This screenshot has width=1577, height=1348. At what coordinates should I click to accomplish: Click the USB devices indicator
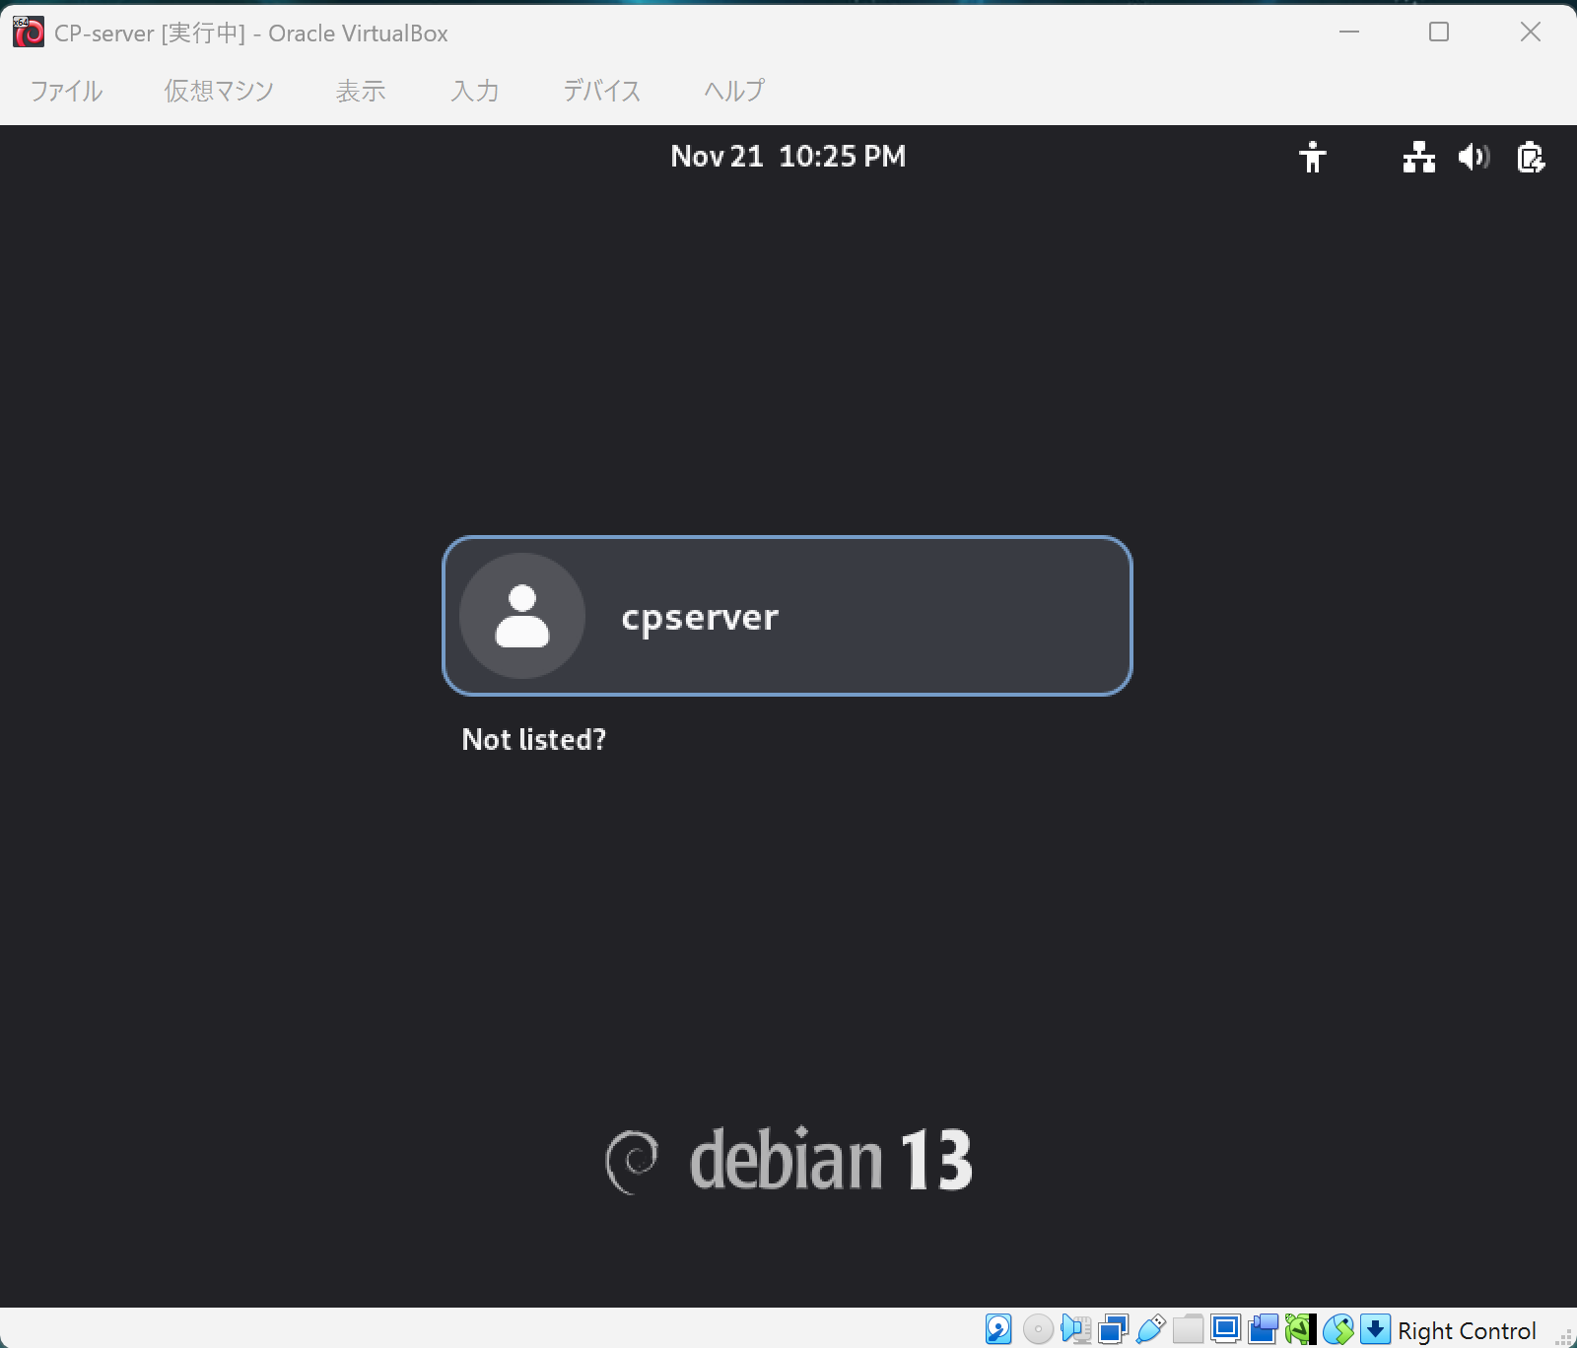coord(1150,1329)
